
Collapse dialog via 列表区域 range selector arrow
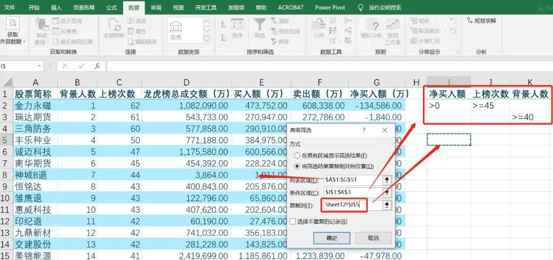388,180
